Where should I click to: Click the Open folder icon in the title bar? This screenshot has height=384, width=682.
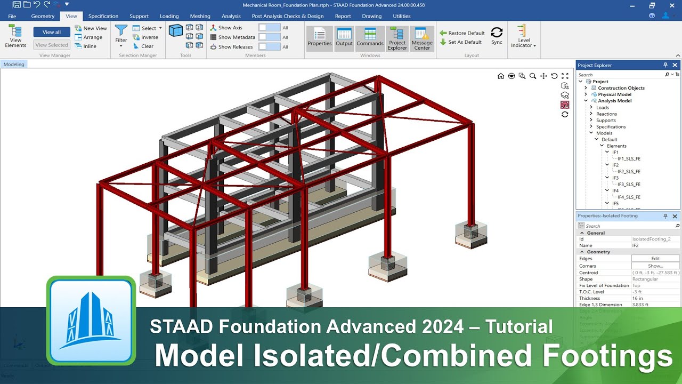point(27,4)
